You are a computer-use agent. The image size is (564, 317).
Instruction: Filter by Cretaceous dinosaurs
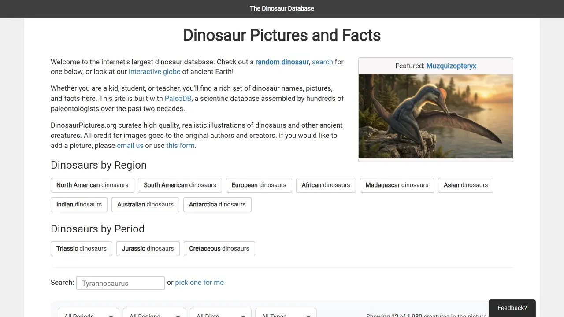point(219,248)
